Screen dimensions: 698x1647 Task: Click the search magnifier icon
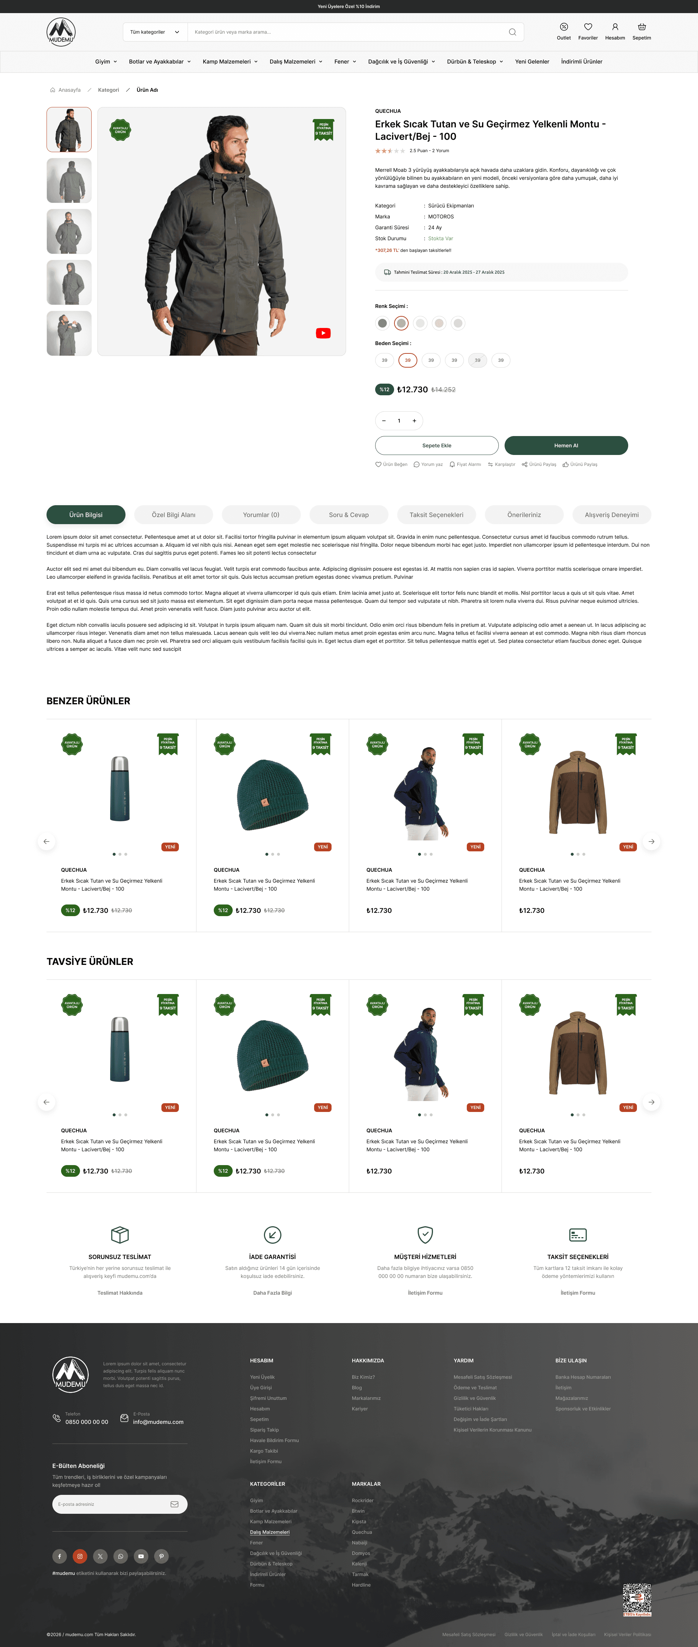[512, 32]
